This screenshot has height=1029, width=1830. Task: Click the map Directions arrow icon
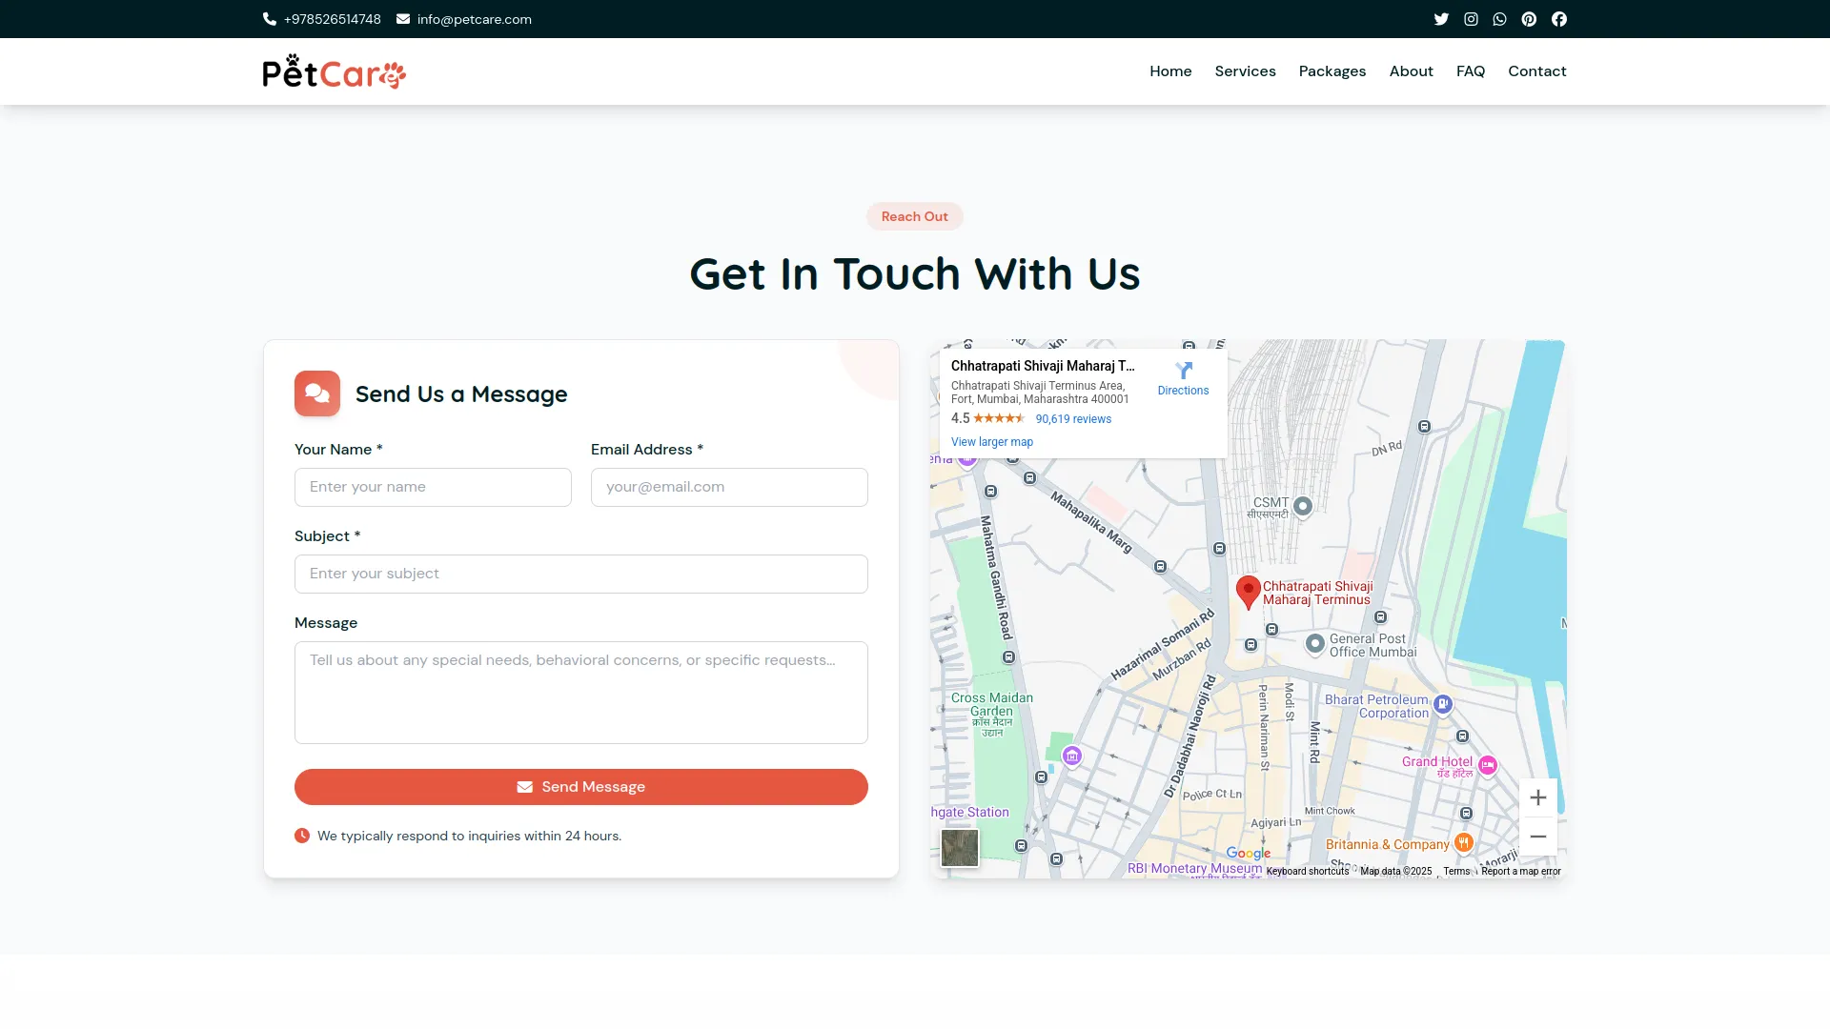[1183, 371]
